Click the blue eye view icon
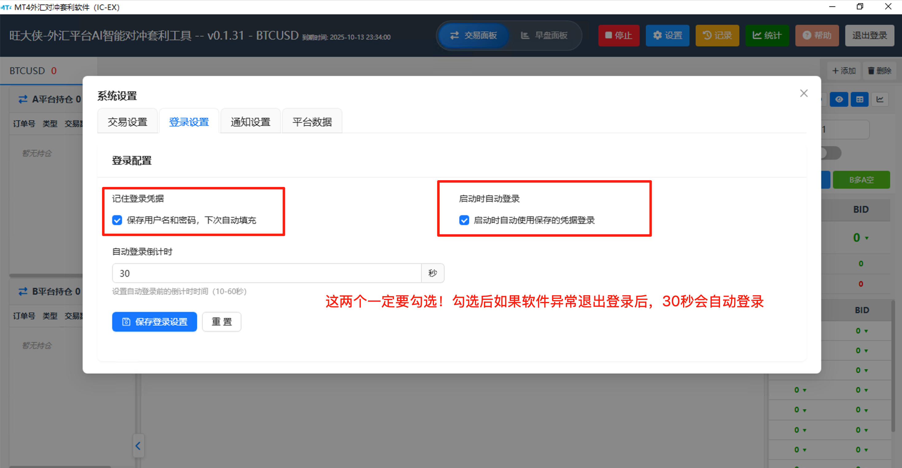902x468 pixels. [x=839, y=100]
